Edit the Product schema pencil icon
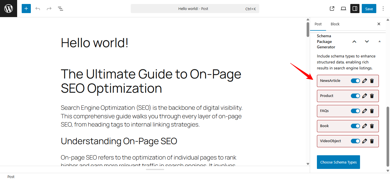 364,96
